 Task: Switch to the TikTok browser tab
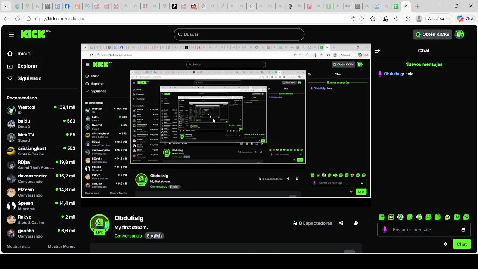click(x=174, y=6)
